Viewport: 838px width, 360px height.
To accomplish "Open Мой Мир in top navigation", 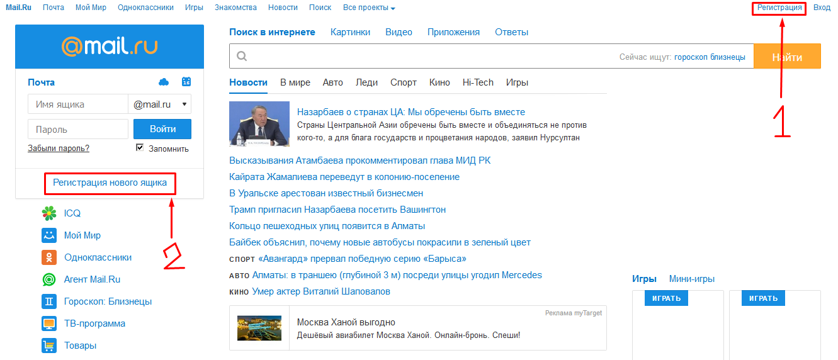I will (91, 8).
